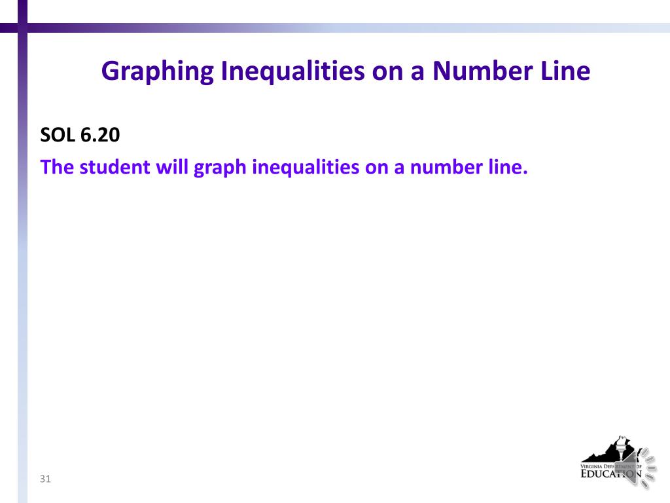Click the word 'Graphing' in the title
The image size is (670, 503).
(x=157, y=72)
